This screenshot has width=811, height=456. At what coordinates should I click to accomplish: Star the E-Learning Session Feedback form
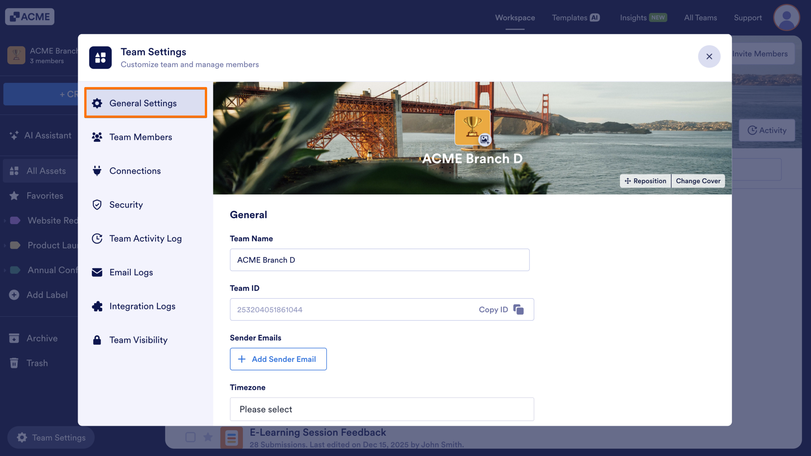pos(208,437)
